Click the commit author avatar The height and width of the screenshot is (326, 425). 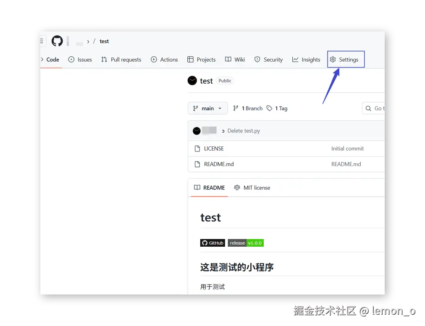pos(197,130)
